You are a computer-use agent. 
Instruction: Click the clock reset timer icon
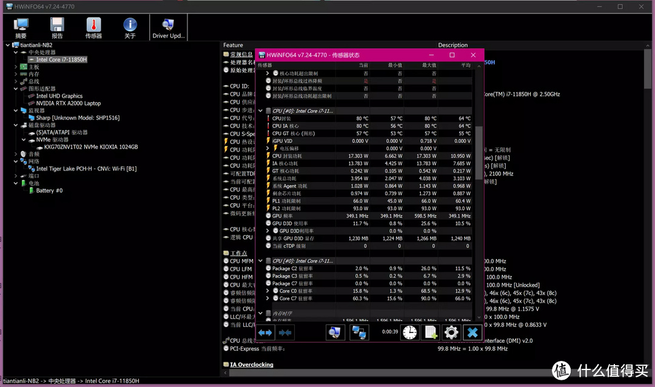410,332
